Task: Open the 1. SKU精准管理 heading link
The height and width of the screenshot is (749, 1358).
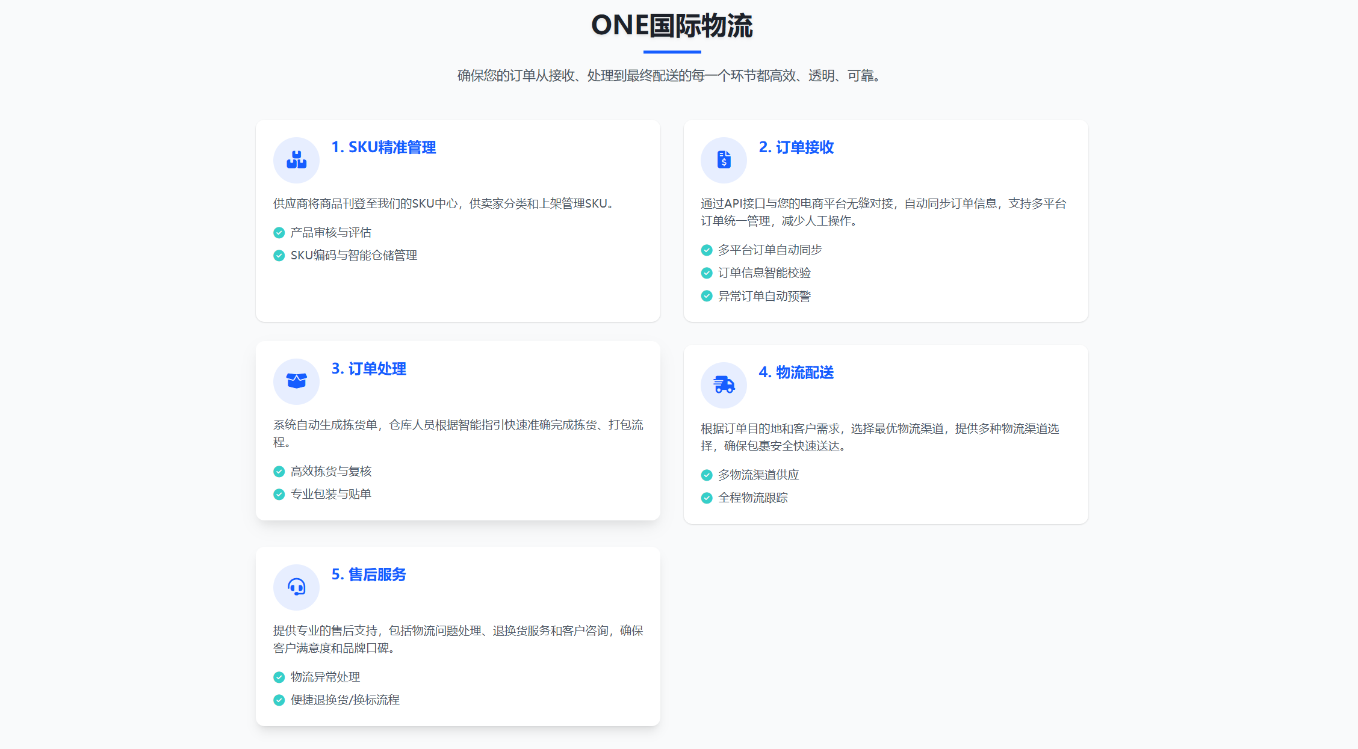Action: pos(384,147)
